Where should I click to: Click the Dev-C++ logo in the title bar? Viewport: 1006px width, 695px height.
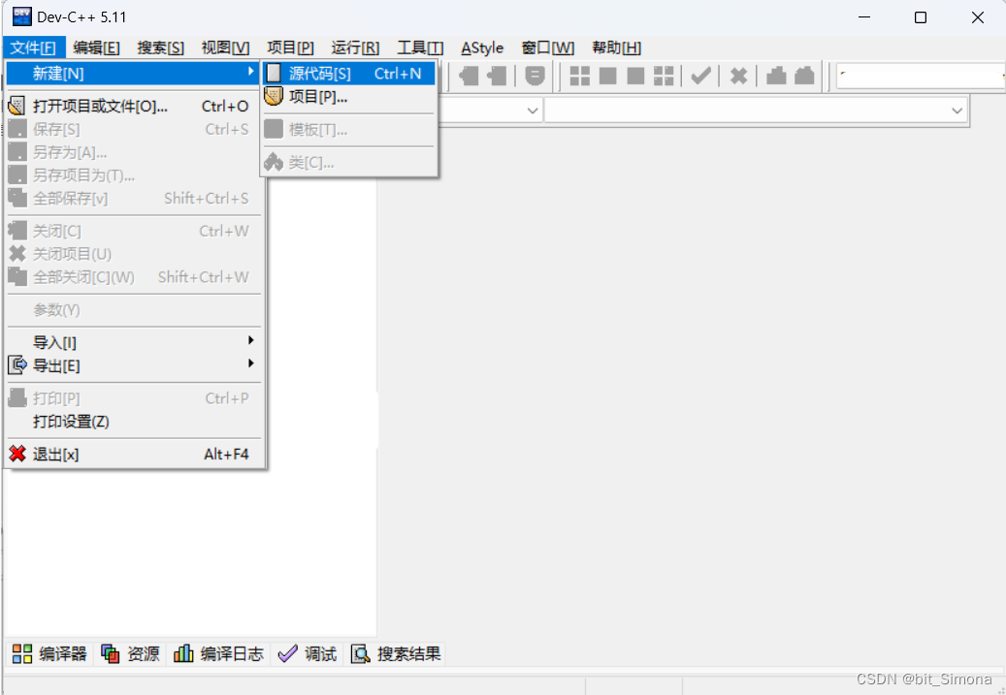[21, 16]
